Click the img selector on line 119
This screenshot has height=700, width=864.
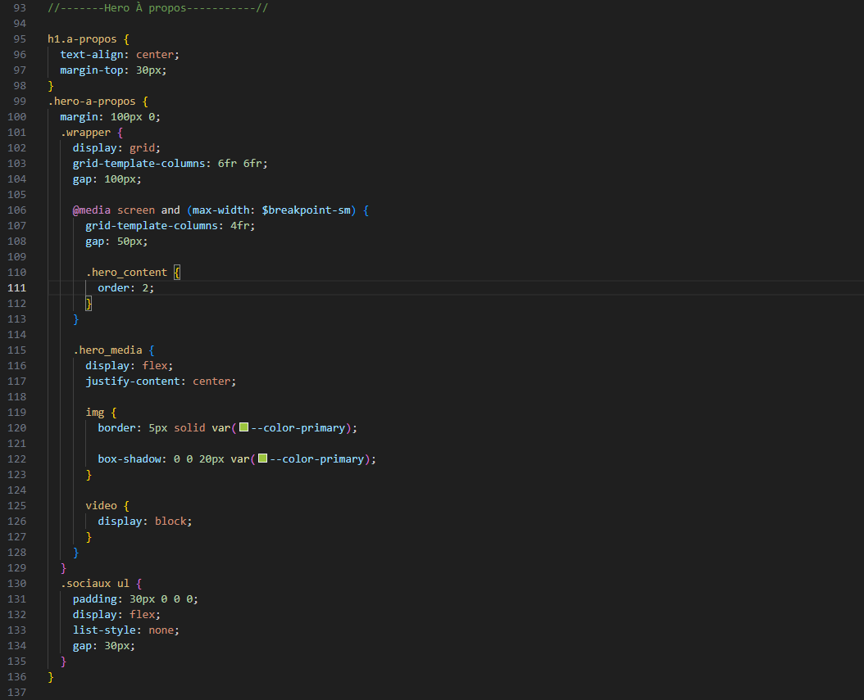pos(95,413)
